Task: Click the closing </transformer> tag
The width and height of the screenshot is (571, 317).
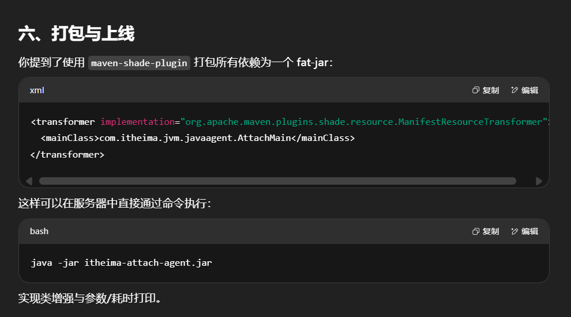Action: click(67, 155)
